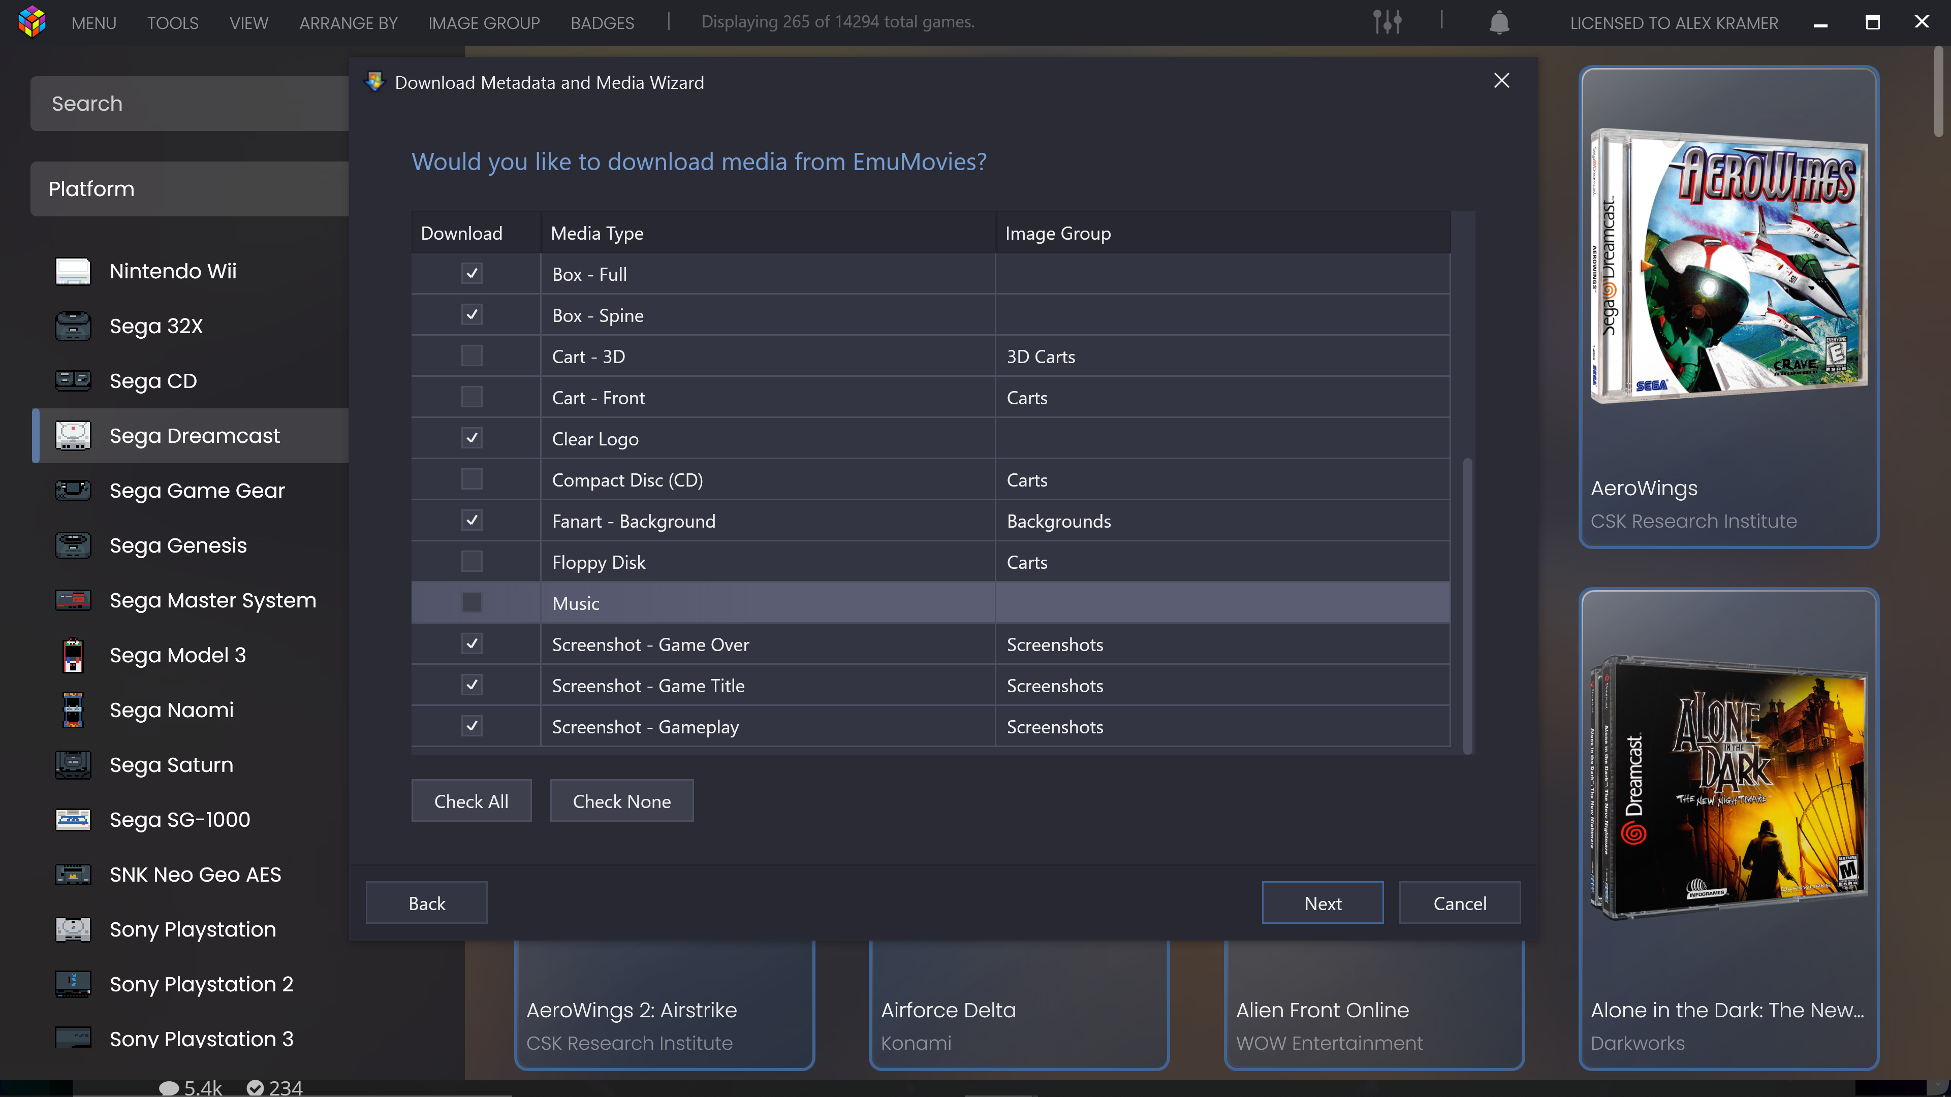1951x1097 pixels.
Task: Open the IMAGE GROUP menu
Action: point(484,23)
